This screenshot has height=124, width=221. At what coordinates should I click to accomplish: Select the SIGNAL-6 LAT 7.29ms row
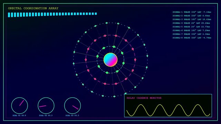(191, 30)
